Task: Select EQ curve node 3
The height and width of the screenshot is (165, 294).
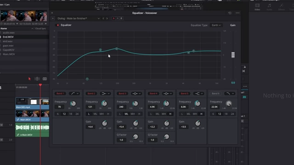Action: [x=117, y=49]
